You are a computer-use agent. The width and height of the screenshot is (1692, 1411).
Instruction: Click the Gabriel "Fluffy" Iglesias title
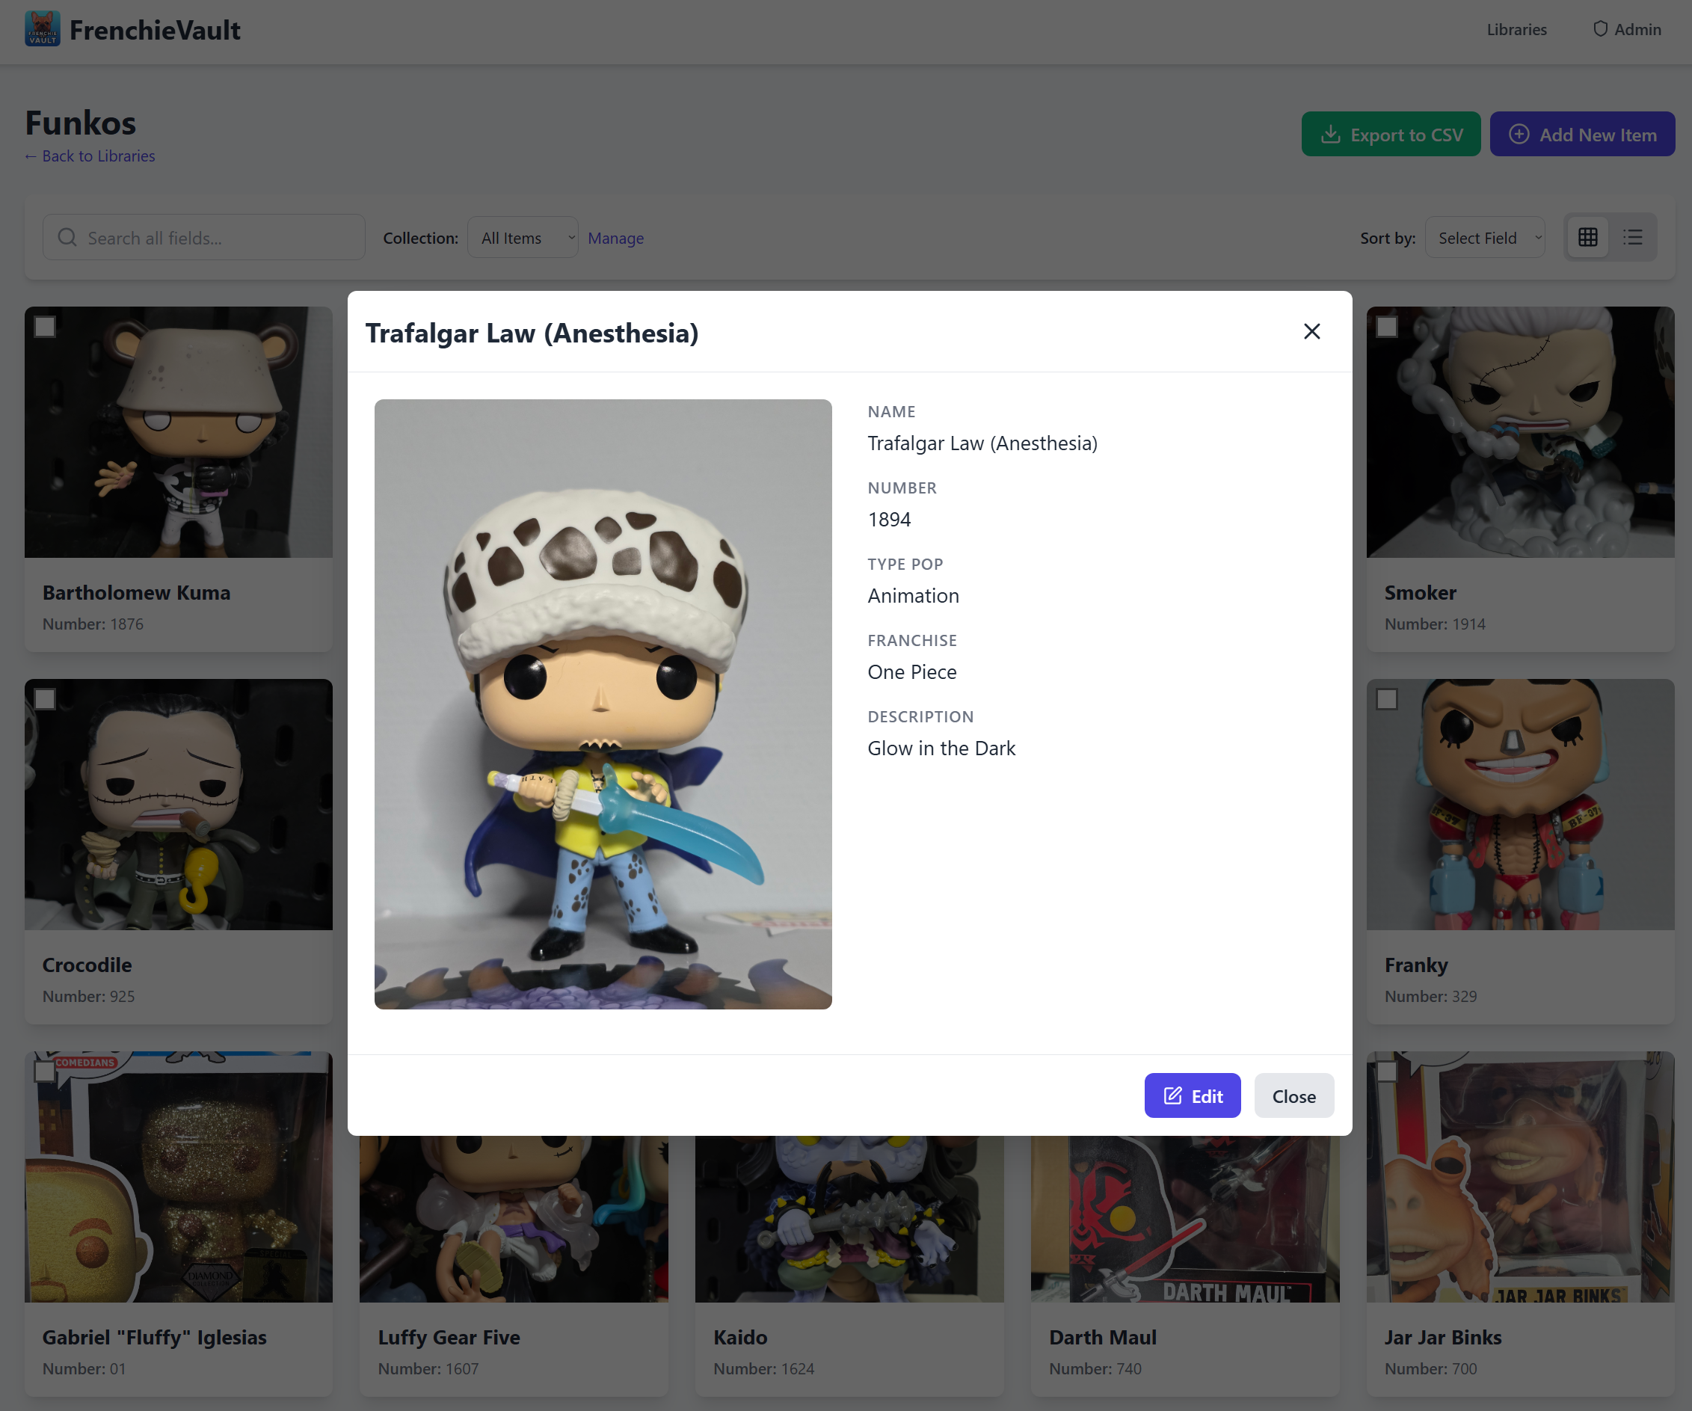click(154, 1338)
